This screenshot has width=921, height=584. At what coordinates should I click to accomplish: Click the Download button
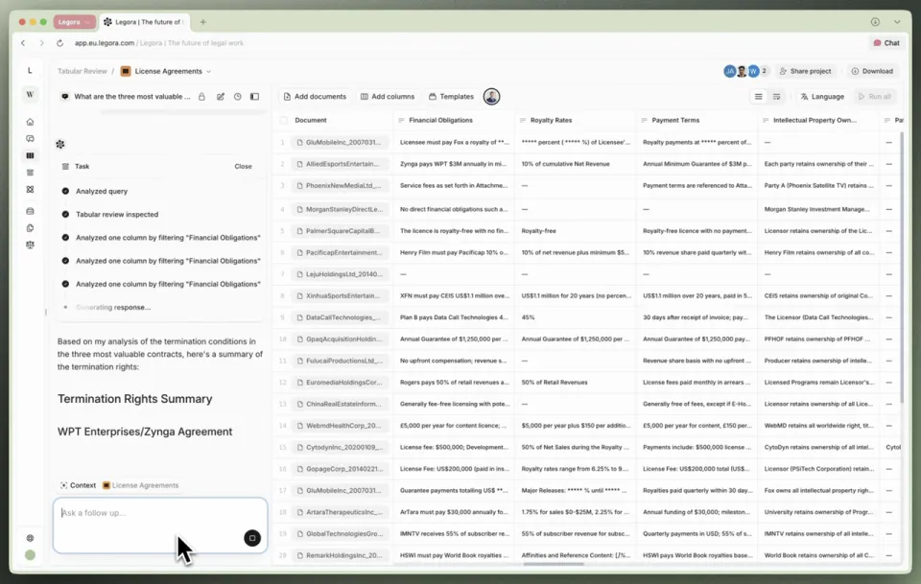[x=872, y=71]
